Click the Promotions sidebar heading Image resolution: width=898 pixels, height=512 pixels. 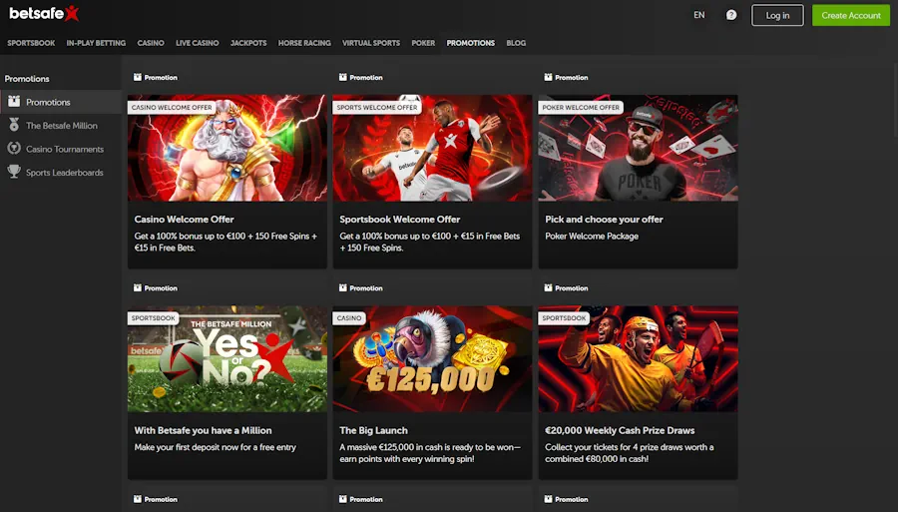(27, 79)
